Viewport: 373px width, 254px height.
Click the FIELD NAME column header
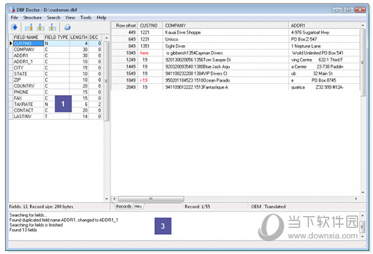tap(29, 37)
